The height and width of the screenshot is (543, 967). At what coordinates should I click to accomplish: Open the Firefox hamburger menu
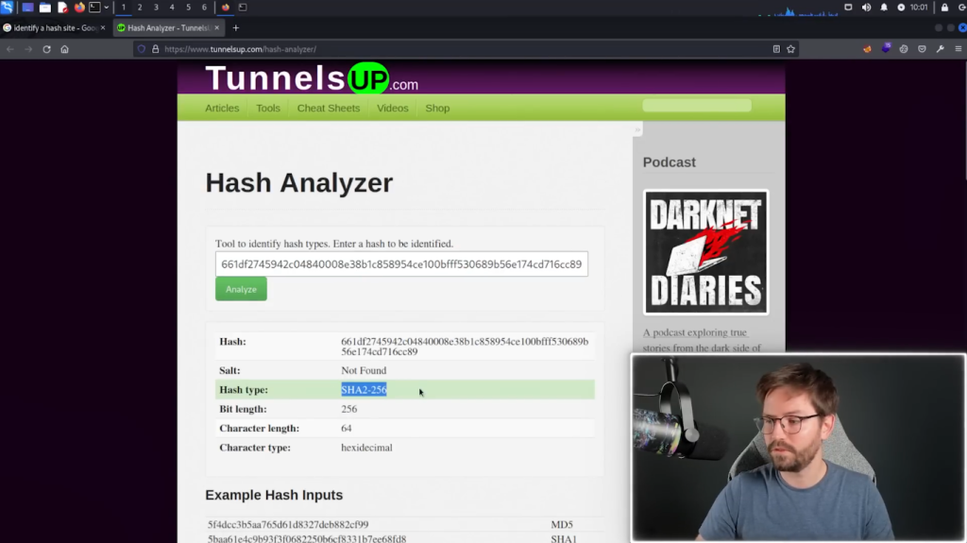click(x=958, y=49)
